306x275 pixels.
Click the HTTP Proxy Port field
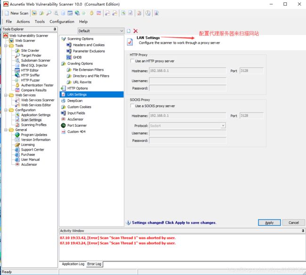[251, 71]
